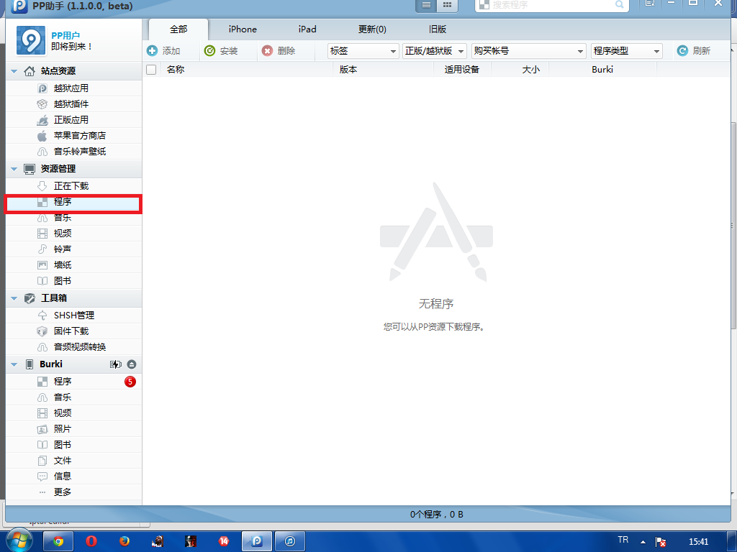Screen dimensions: 737x552
Task: Open 音乐 on the Burki device
Action: (73, 397)
